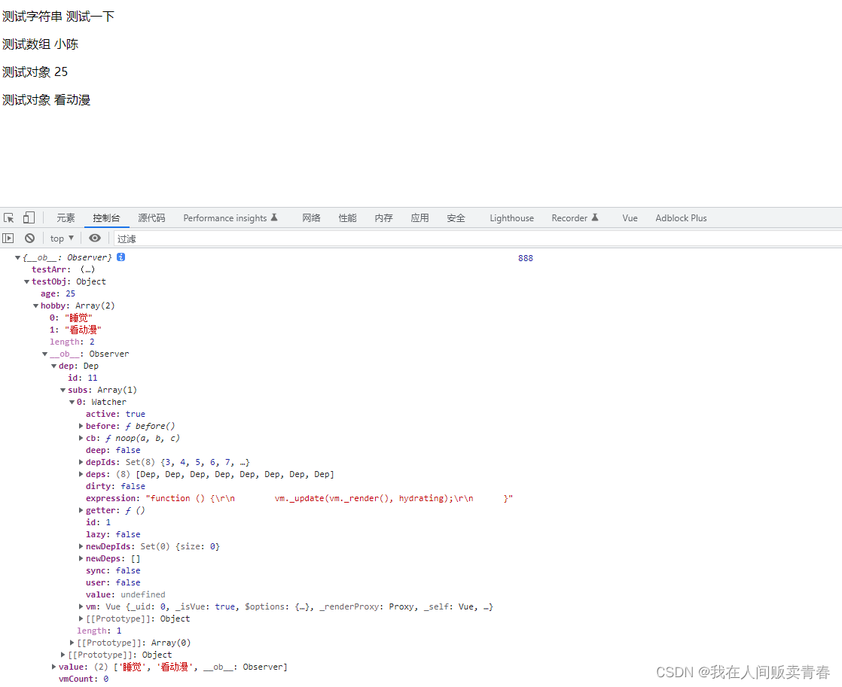Click the 888 source line link
842x687 pixels.
(x=526, y=258)
